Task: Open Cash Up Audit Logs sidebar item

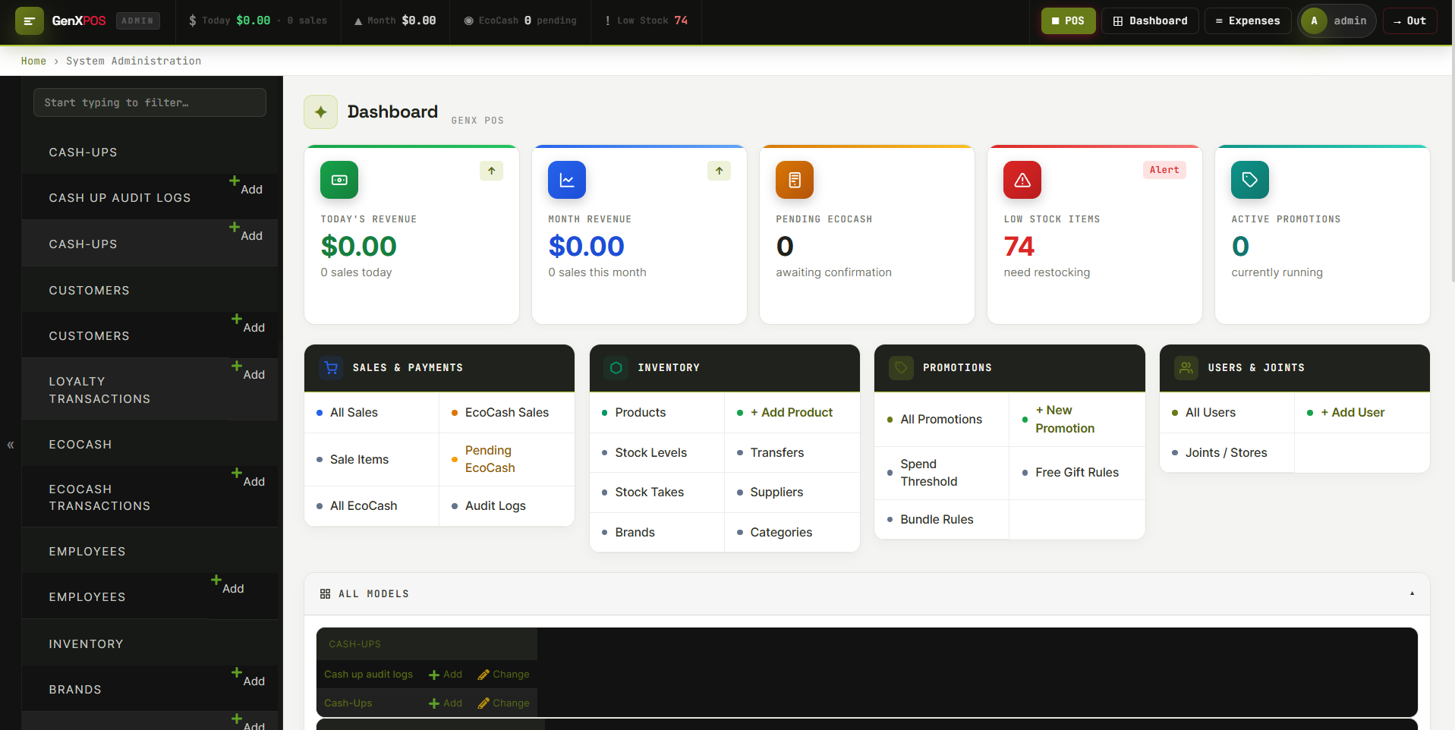Action: (120, 198)
